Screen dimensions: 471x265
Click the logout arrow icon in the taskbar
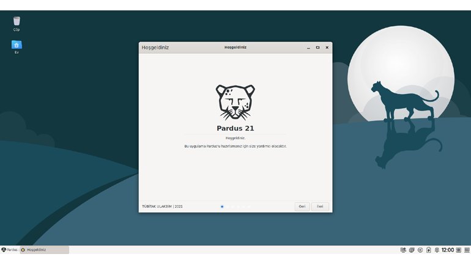coord(459,250)
